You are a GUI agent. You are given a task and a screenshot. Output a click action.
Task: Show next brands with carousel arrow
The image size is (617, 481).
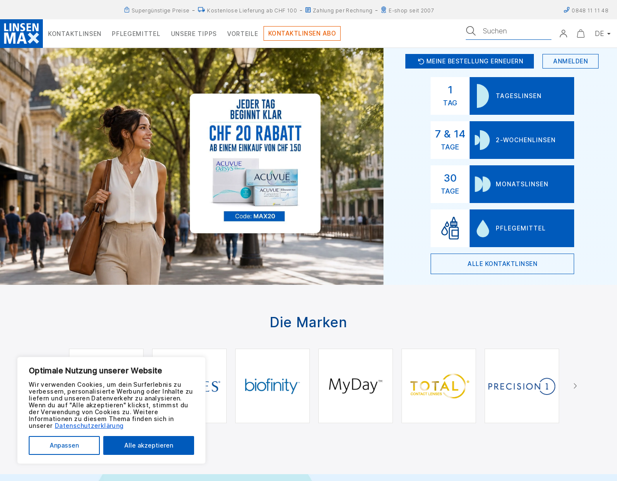pyautogui.click(x=575, y=386)
